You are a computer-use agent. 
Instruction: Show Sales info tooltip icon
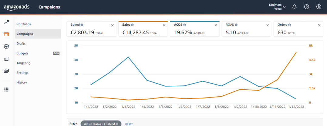[133, 25]
